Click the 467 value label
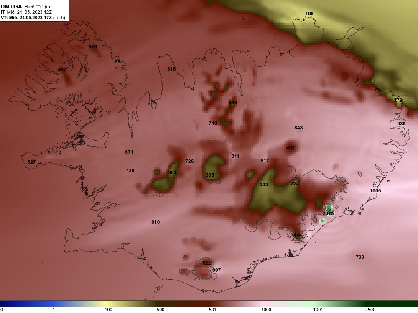418x313 pixels. click(62, 70)
